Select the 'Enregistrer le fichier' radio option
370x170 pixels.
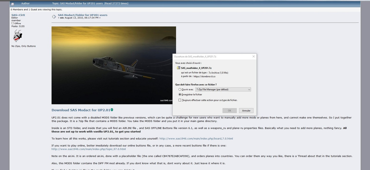click(180, 95)
